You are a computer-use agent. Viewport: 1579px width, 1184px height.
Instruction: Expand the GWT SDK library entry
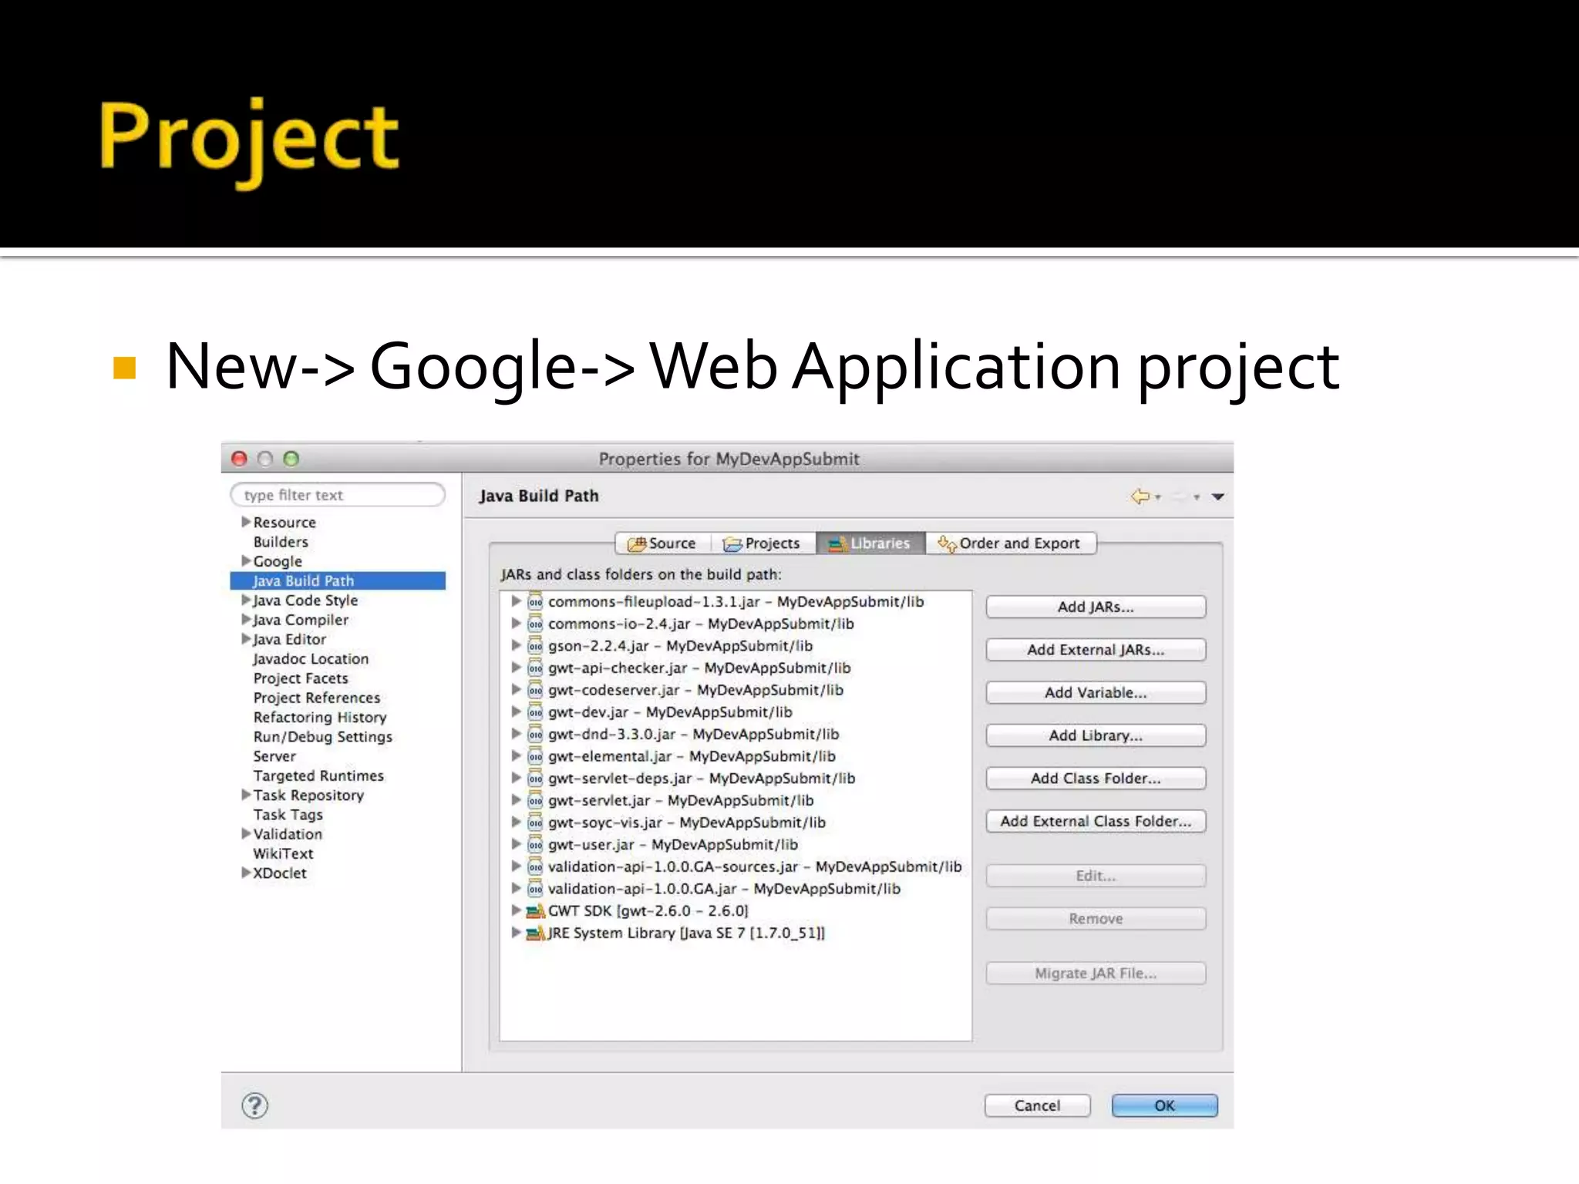click(x=516, y=910)
